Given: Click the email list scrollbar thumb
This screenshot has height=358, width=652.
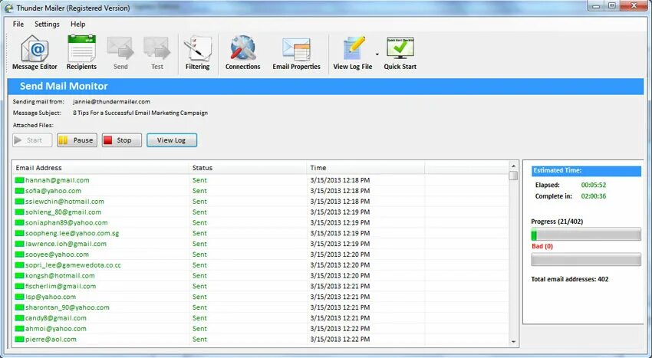Looking at the screenshot, I should pos(513,176).
